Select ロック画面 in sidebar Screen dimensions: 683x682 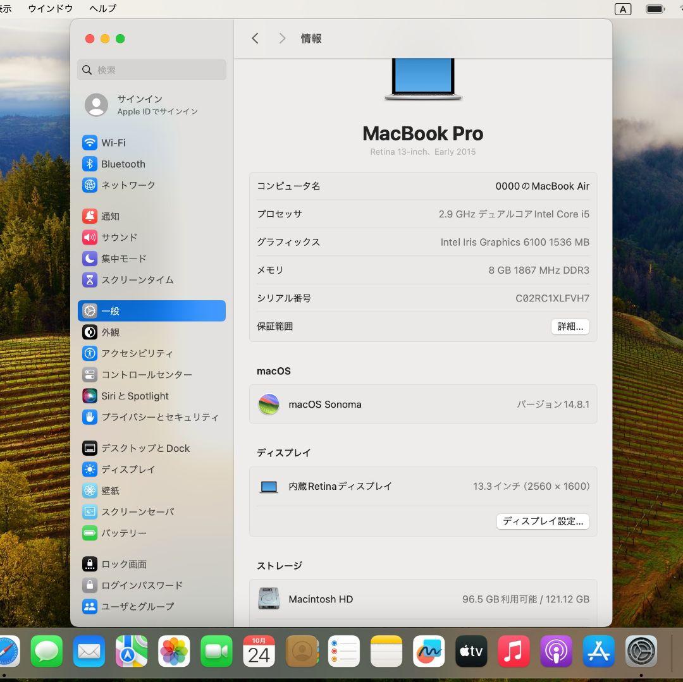tap(152, 564)
